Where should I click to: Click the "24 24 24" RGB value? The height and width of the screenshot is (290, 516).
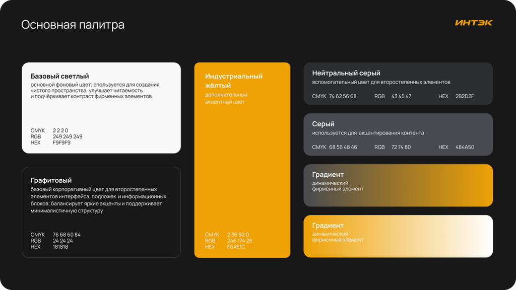[x=62, y=241]
